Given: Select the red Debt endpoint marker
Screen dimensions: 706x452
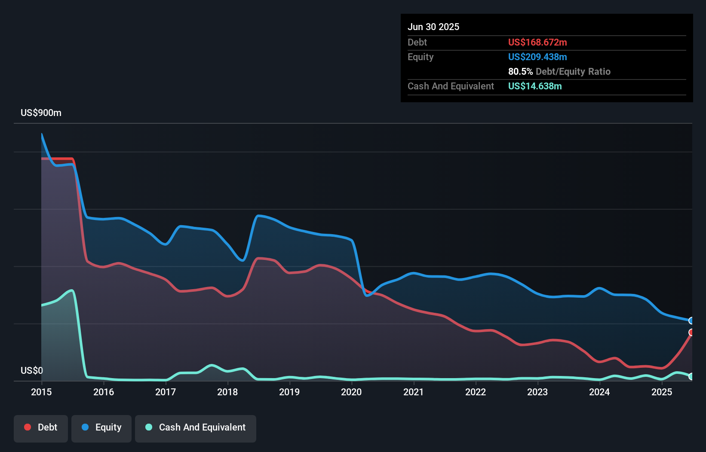Looking at the screenshot, I should point(691,332).
